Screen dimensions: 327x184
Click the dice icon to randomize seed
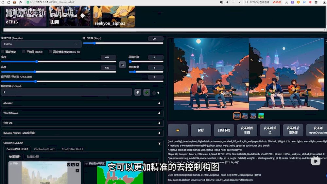click(138, 92)
